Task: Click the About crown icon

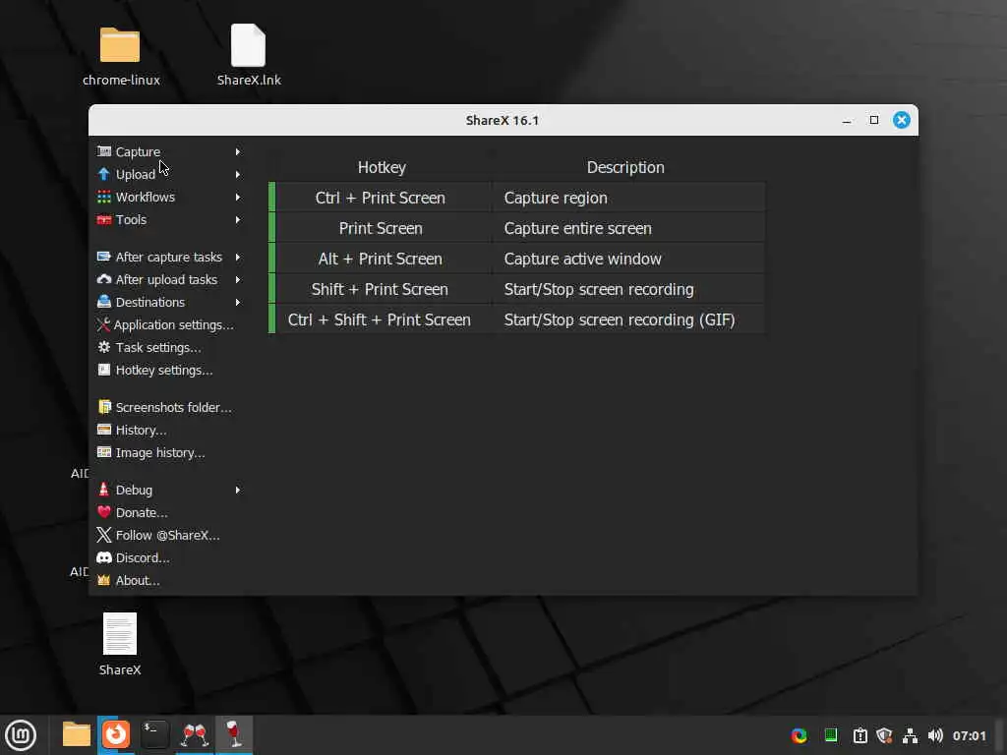Action: click(x=104, y=580)
